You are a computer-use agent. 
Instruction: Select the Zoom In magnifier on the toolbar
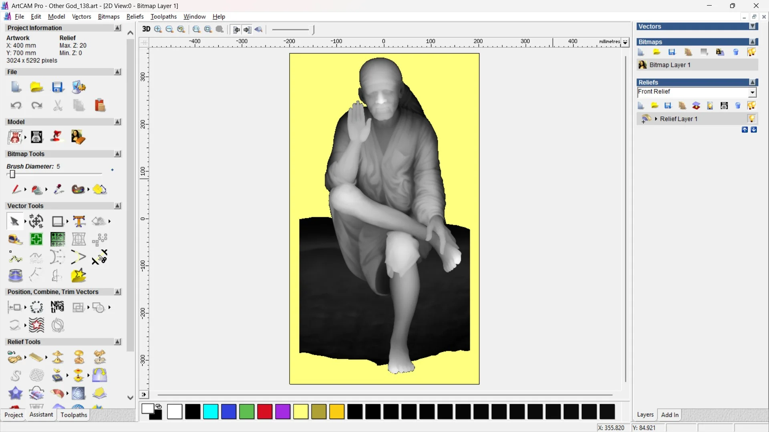click(157, 29)
